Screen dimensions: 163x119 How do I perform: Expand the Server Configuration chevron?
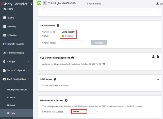(x=29, y=70)
